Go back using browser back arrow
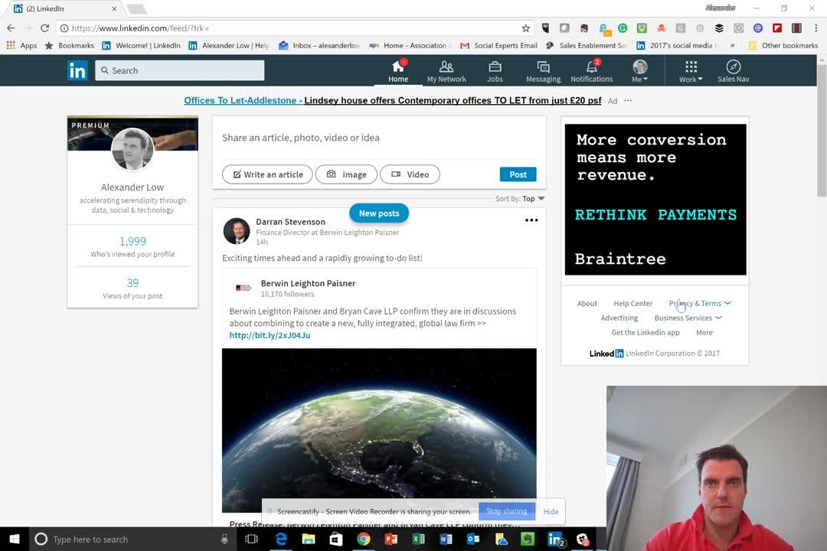Viewport: 827px width, 551px height. [x=11, y=28]
